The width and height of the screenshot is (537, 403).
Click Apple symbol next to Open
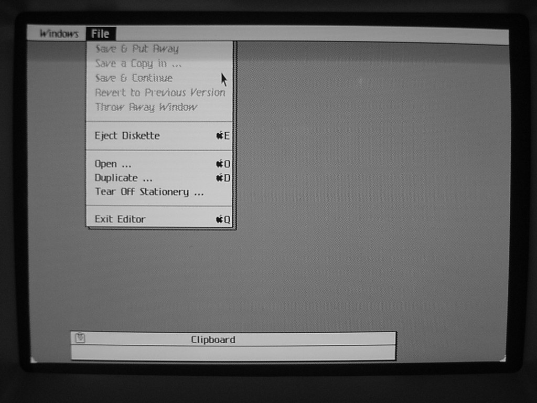click(220, 164)
